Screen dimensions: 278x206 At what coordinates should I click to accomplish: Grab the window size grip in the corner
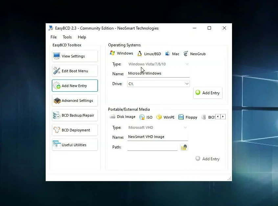point(229,178)
